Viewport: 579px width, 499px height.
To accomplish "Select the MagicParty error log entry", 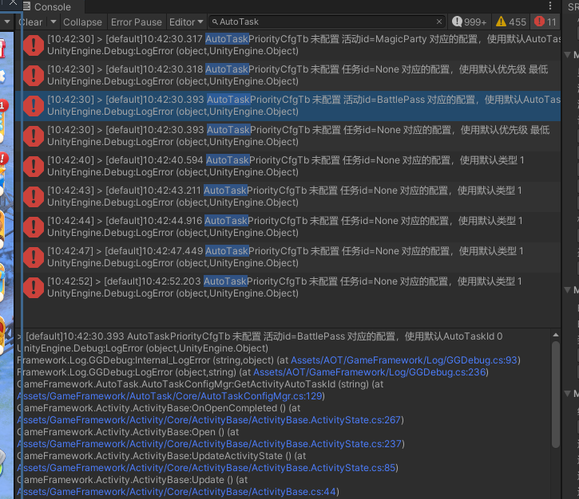I will 288,45.
